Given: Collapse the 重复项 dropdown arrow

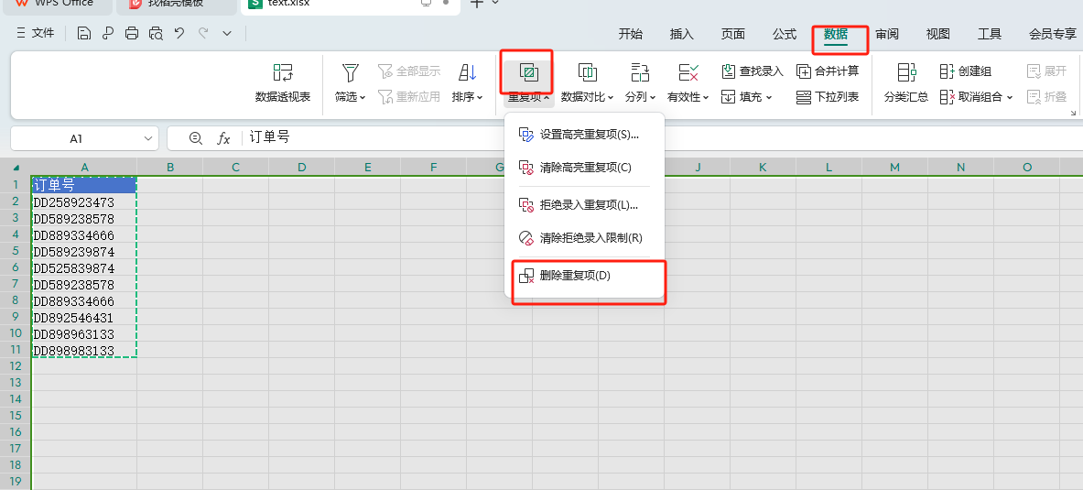Looking at the screenshot, I should 546,97.
